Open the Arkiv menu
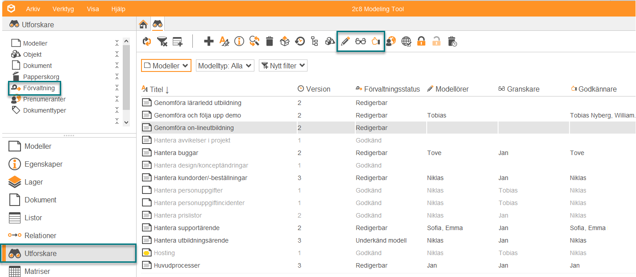The height and width of the screenshot is (277, 636). pos(33,9)
